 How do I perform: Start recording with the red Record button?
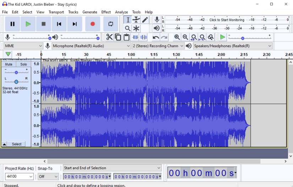tap(92, 24)
